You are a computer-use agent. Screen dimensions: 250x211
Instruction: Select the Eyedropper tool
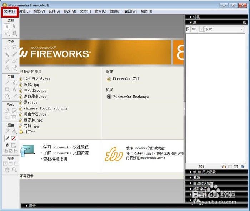[7, 131]
